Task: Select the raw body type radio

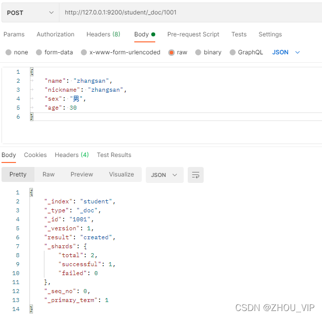Action: coord(171,52)
